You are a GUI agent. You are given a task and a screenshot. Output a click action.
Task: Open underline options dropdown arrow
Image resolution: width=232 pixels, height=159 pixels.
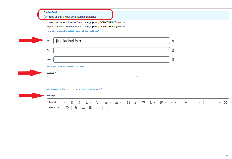[x=91, y=102]
